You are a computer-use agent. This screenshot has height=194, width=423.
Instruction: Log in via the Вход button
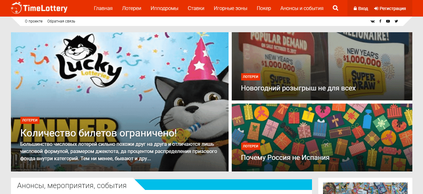(x=361, y=8)
